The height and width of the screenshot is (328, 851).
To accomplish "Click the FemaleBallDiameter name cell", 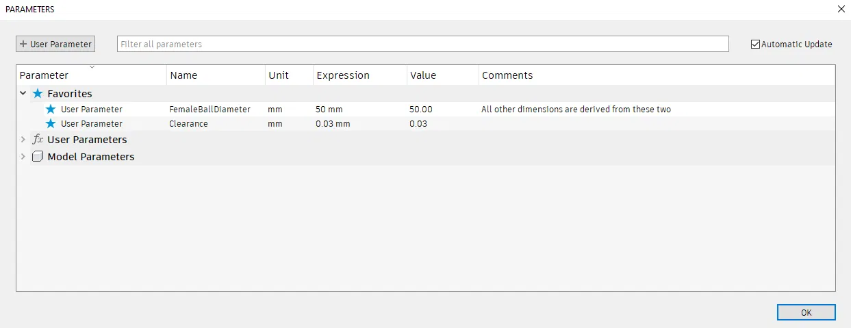I will pos(209,110).
